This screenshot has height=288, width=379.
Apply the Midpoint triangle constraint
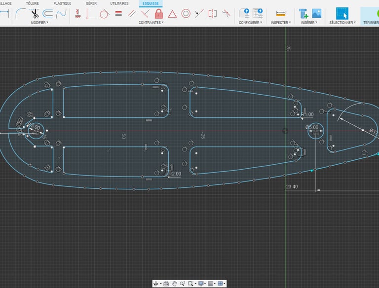point(172,14)
